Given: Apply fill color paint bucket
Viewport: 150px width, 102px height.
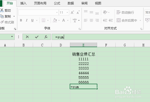Looking at the screenshot, I should point(55,20).
